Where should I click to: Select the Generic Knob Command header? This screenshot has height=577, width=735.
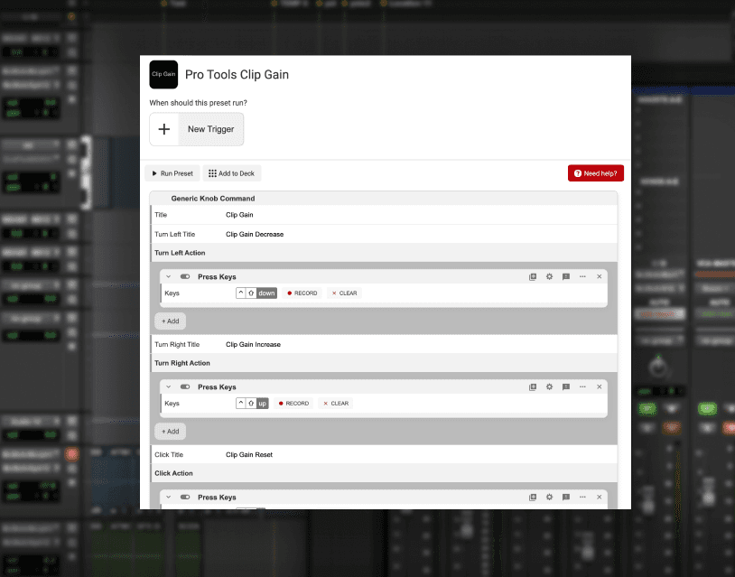click(x=213, y=199)
